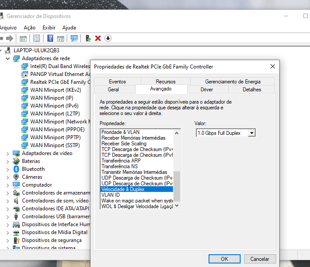This screenshot has width=310, height=267.
Task: Select WAN Miniport (PPPOE) adapter
Action: 58,130
